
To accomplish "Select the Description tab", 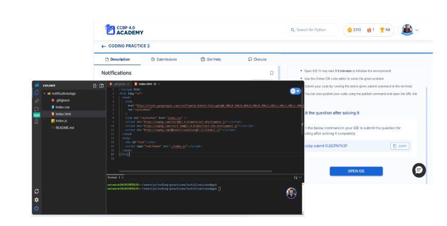I will (x=117, y=59).
